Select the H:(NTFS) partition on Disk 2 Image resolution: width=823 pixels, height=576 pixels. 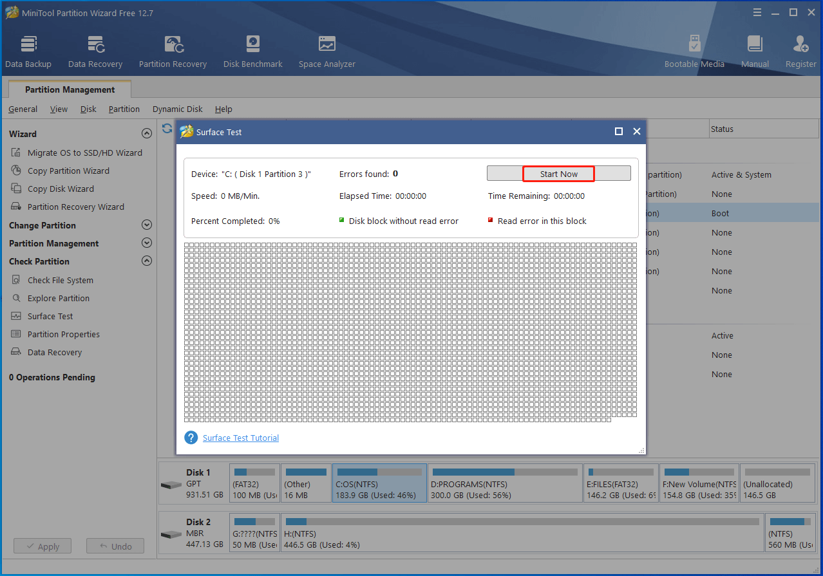tap(522, 534)
